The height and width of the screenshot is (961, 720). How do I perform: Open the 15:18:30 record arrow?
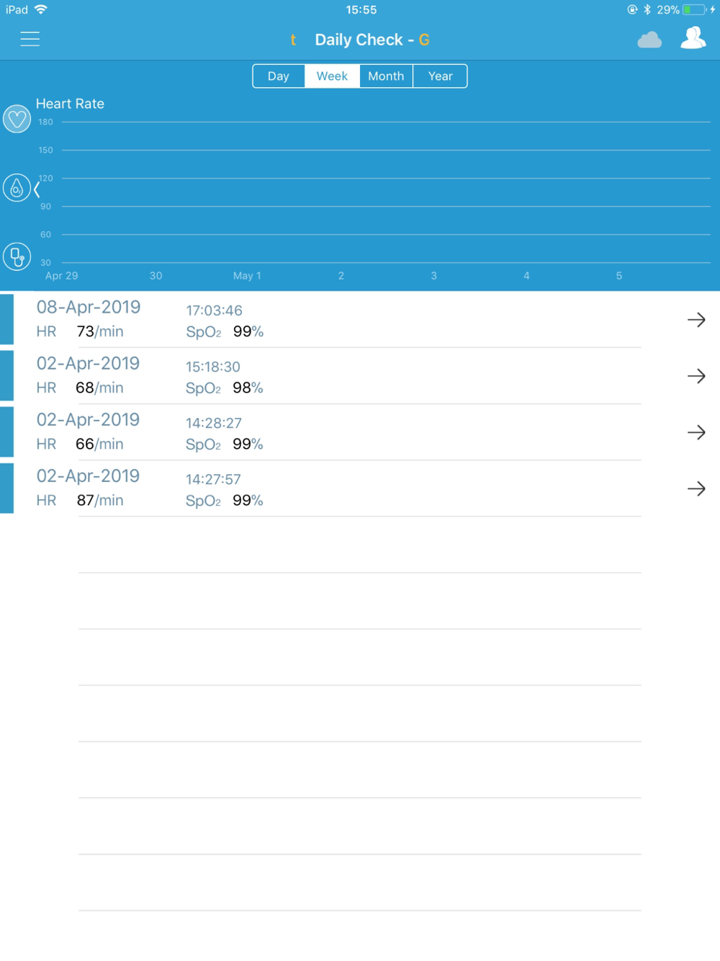[696, 376]
